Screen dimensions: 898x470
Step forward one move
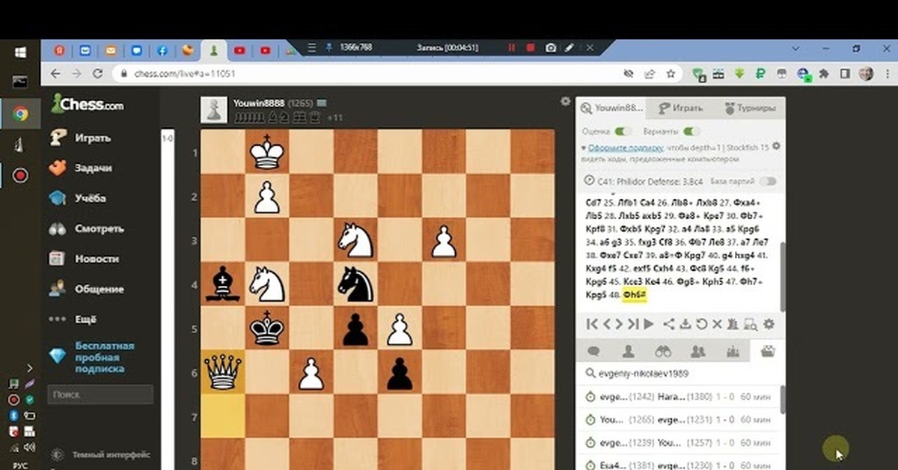[x=619, y=325]
